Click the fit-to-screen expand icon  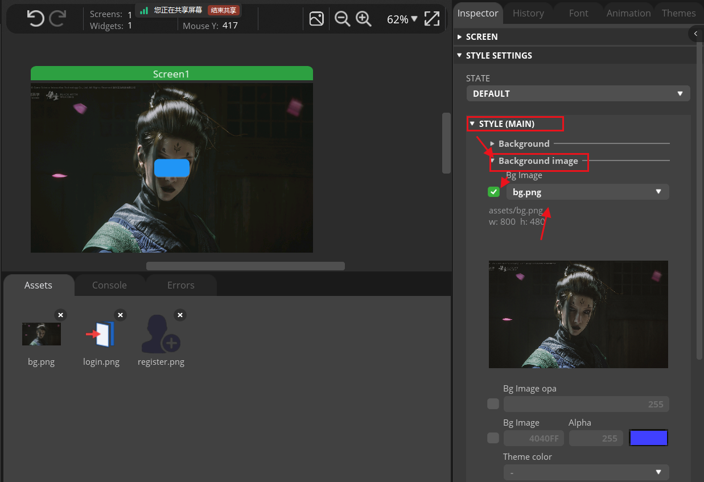[432, 19]
